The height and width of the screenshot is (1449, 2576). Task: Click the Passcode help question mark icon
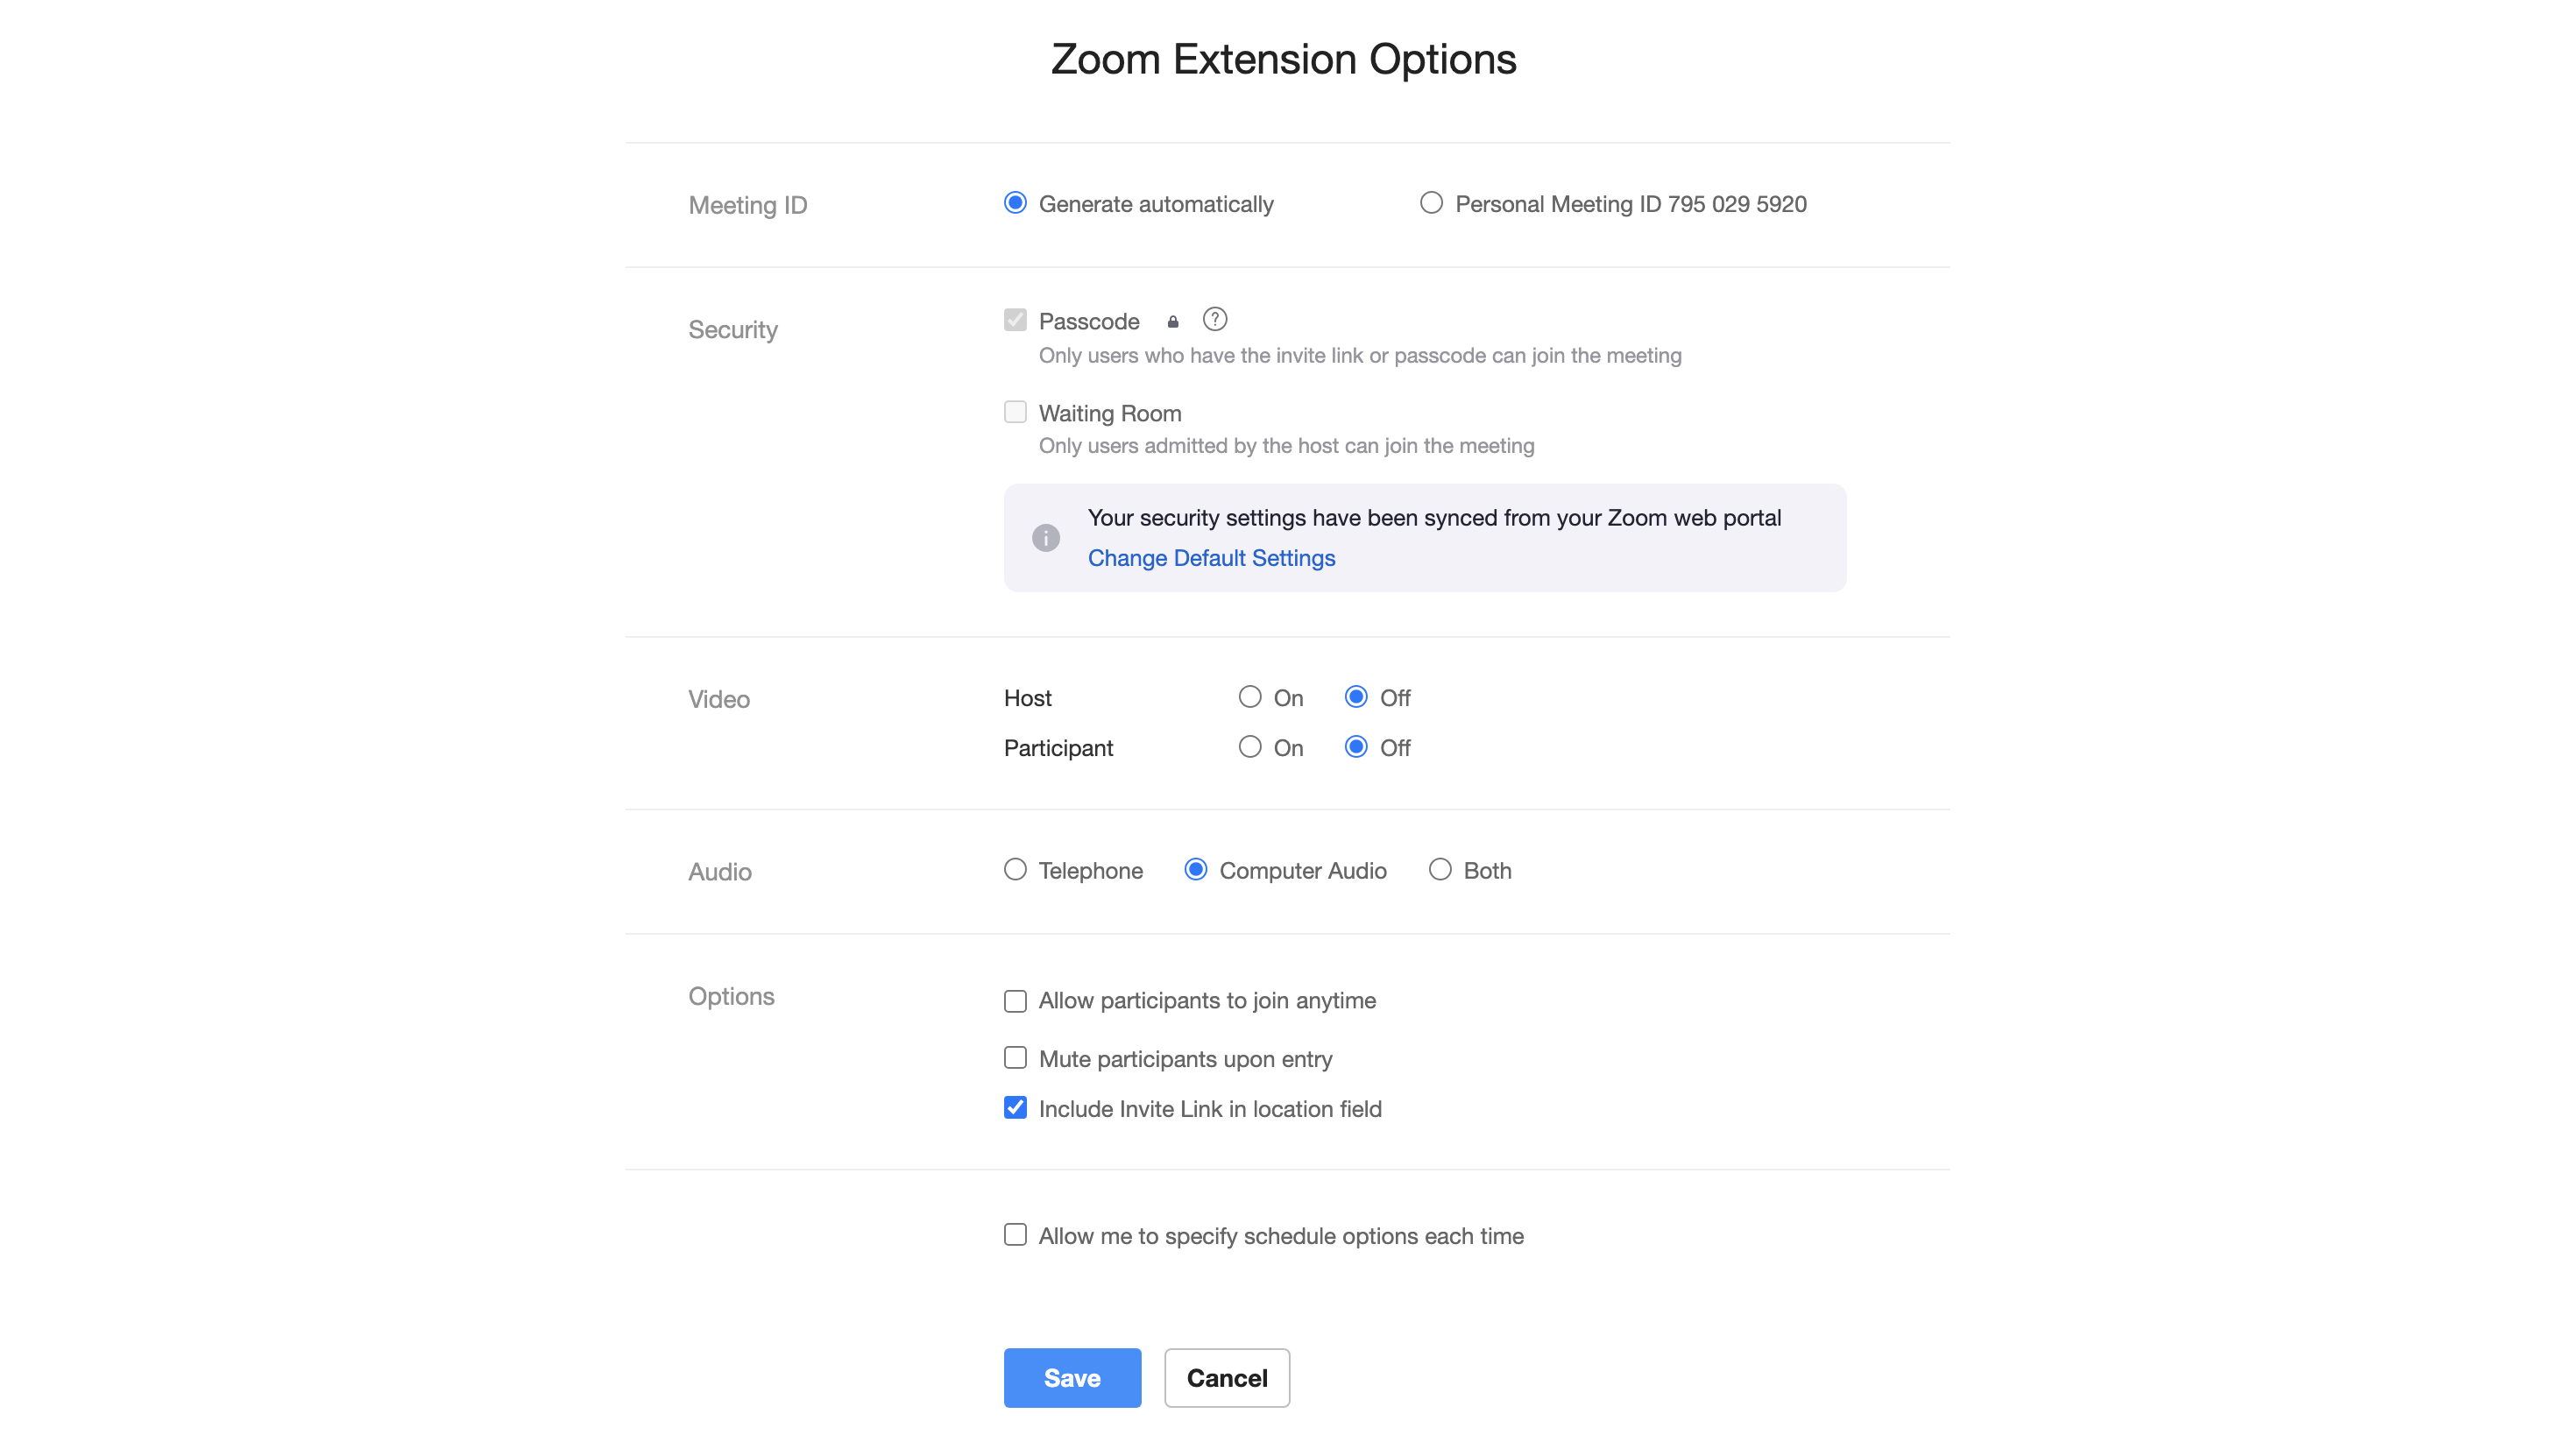[x=1214, y=319]
